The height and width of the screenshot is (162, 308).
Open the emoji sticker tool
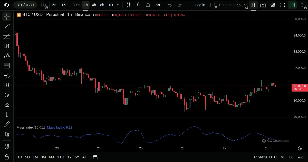[7, 95]
